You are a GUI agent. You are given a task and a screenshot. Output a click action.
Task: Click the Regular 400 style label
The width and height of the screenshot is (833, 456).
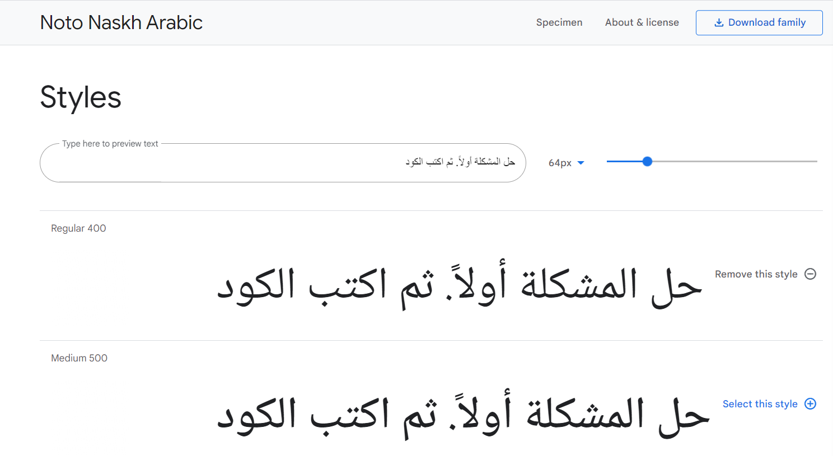pyautogui.click(x=78, y=228)
